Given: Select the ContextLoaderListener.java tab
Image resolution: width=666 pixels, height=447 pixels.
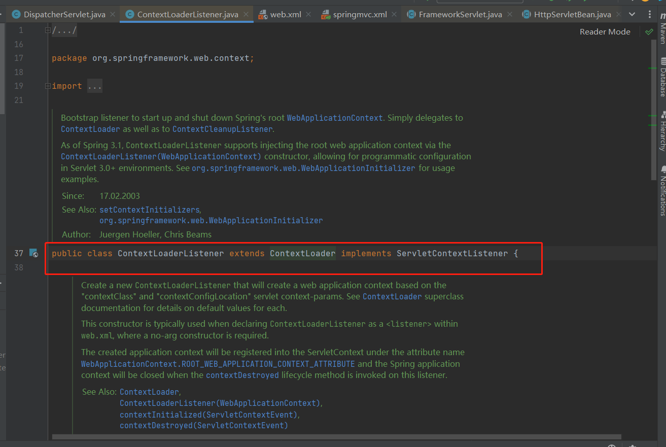Looking at the screenshot, I should click(188, 15).
